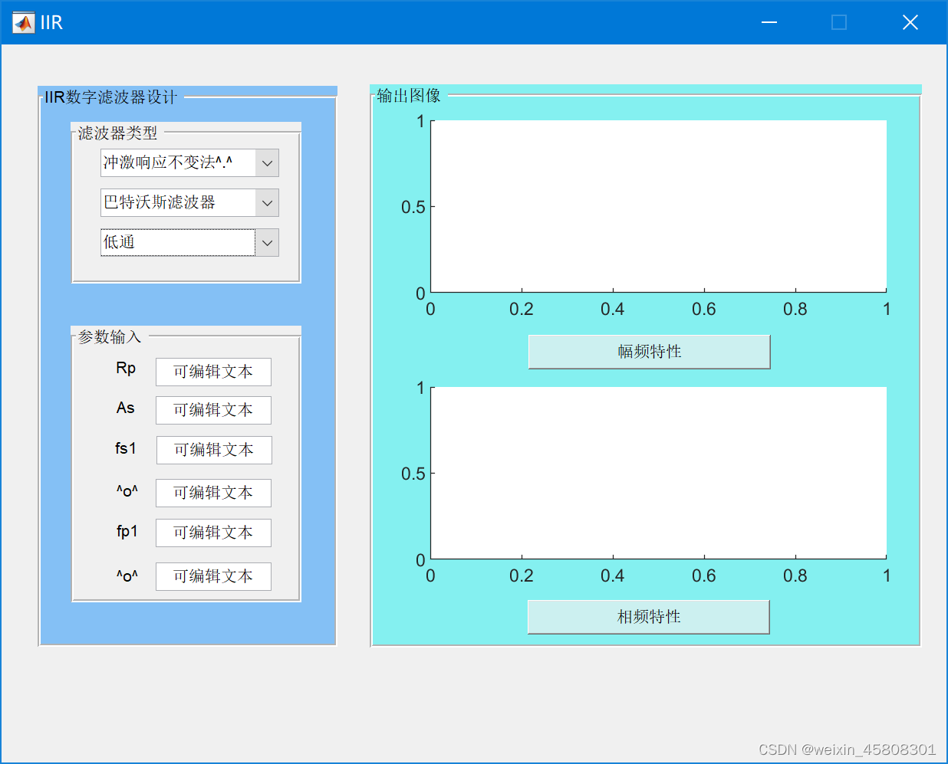Image resolution: width=948 pixels, height=764 pixels.
Task: Click the 输出图像 panel title
Action: coord(408,96)
